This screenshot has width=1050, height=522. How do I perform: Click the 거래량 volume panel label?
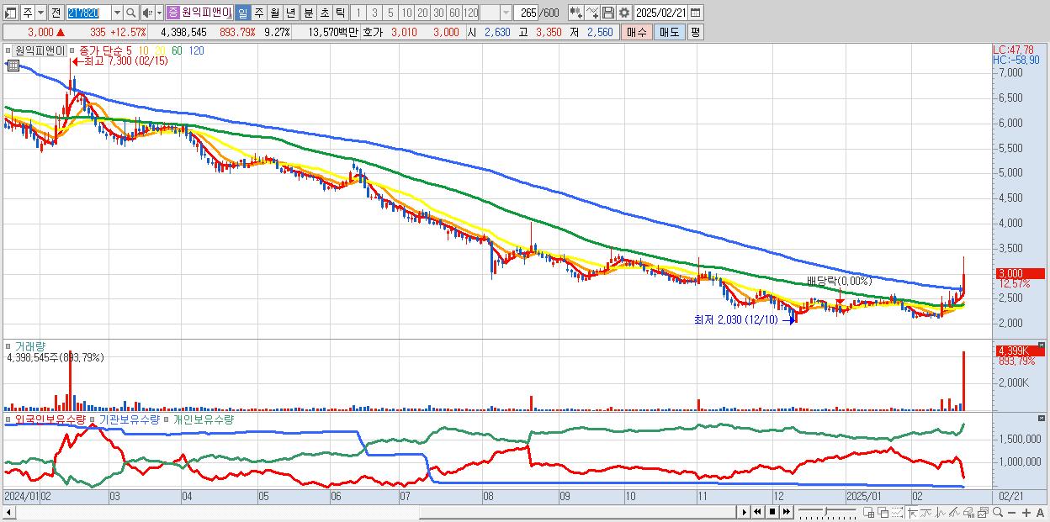(x=30, y=345)
